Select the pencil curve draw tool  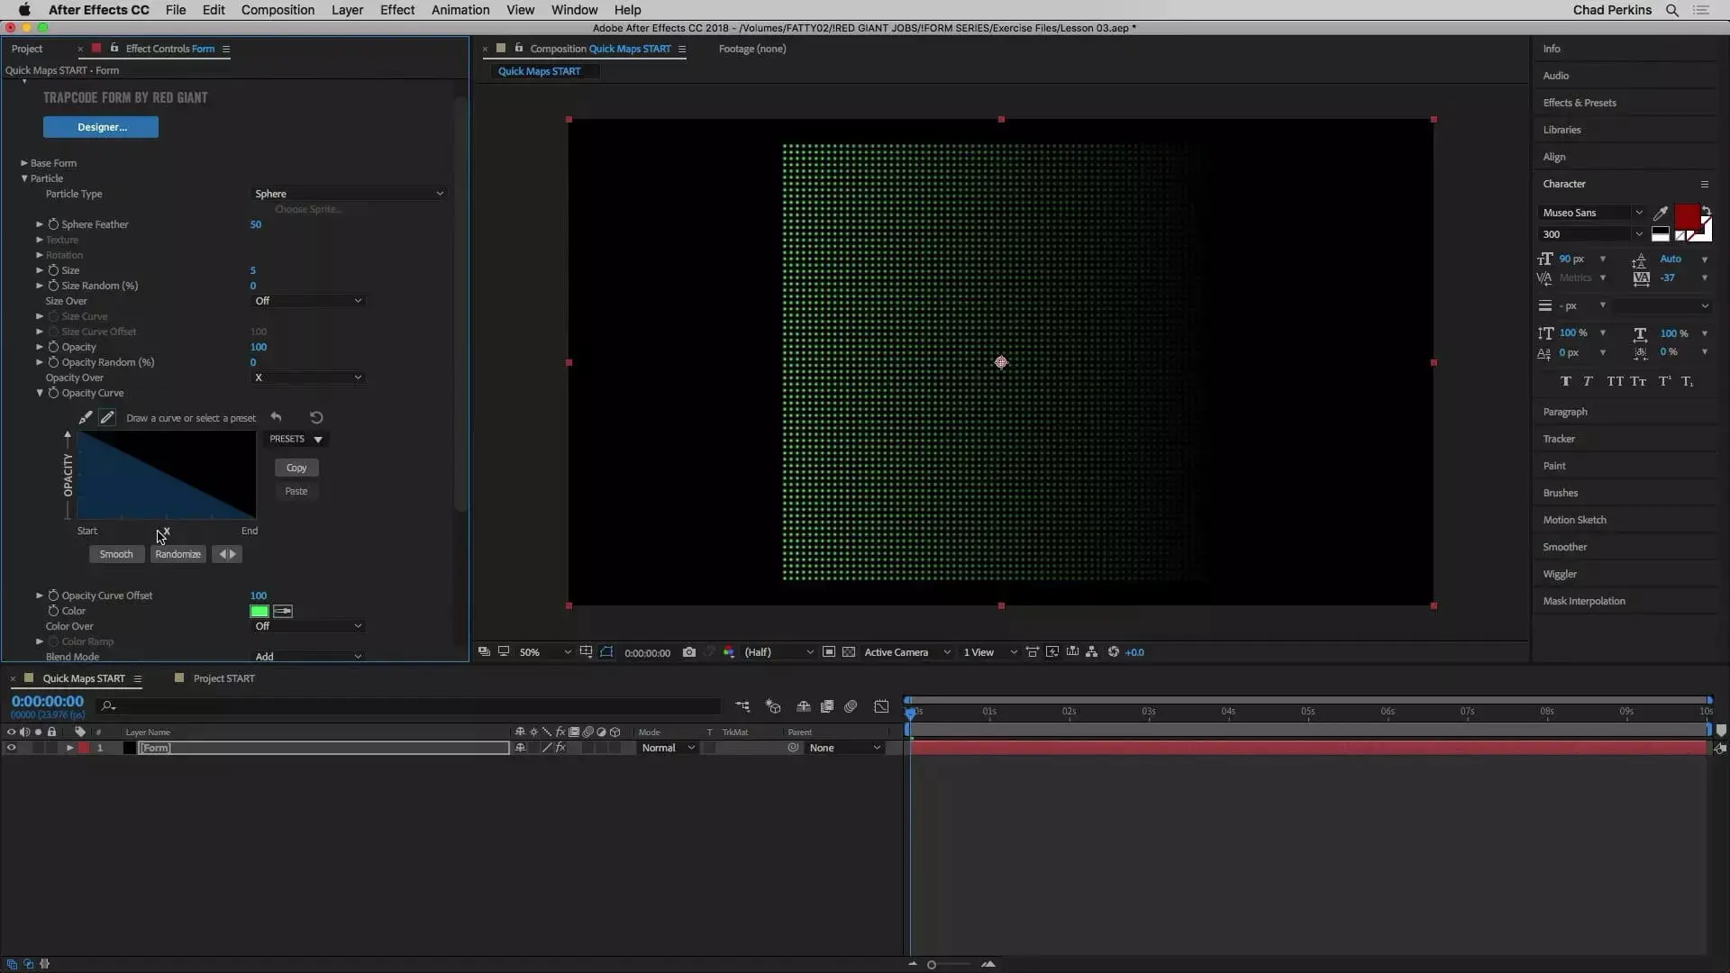(x=107, y=417)
